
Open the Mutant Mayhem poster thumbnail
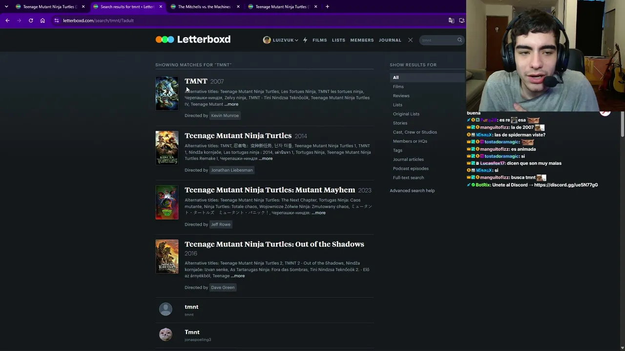[x=167, y=202]
